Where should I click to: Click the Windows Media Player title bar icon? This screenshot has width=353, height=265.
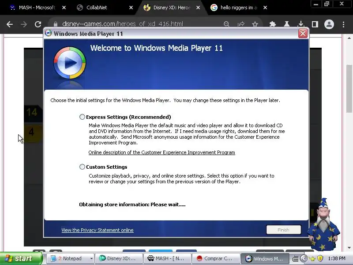(x=48, y=33)
